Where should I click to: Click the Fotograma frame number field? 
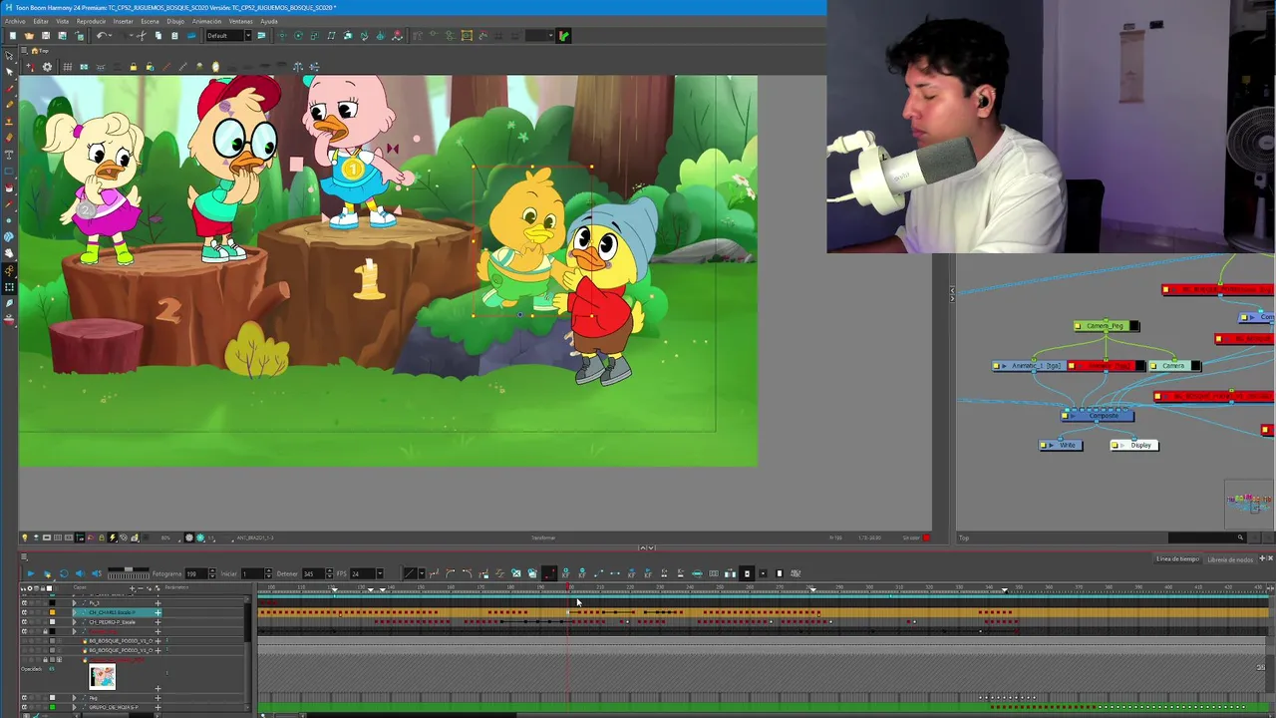[x=196, y=573]
